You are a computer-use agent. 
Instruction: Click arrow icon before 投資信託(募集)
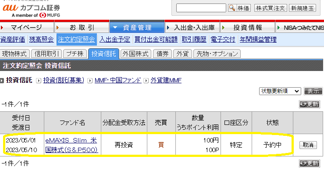(39, 81)
